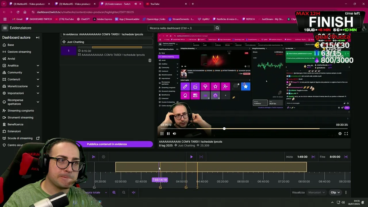
Task: Open Streaming congiunto in the sidebar
Action: pyautogui.click(x=21, y=111)
